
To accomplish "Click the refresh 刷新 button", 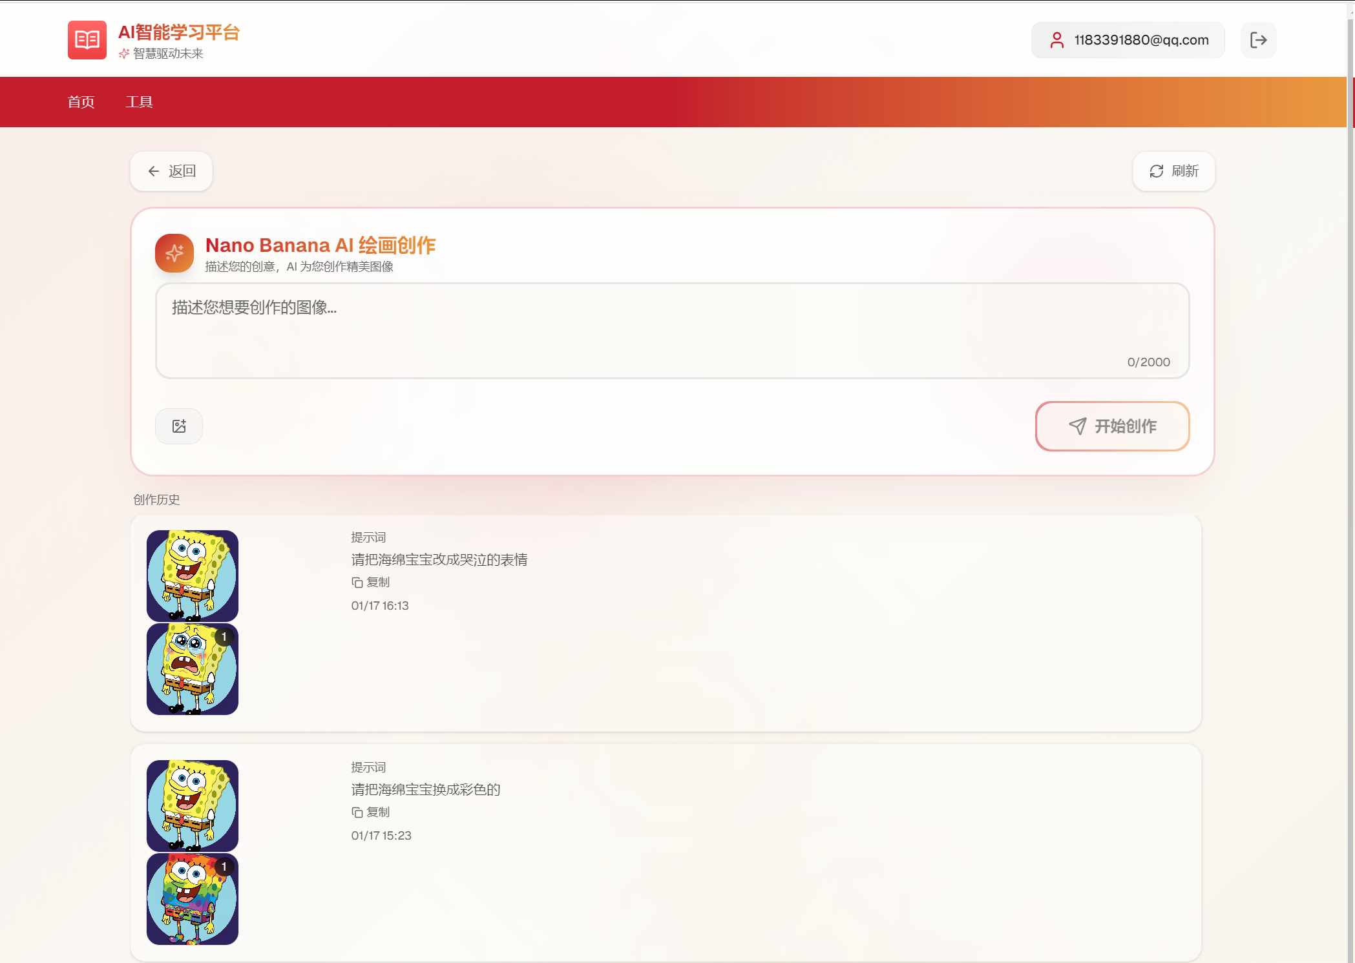I will click(x=1173, y=171).
